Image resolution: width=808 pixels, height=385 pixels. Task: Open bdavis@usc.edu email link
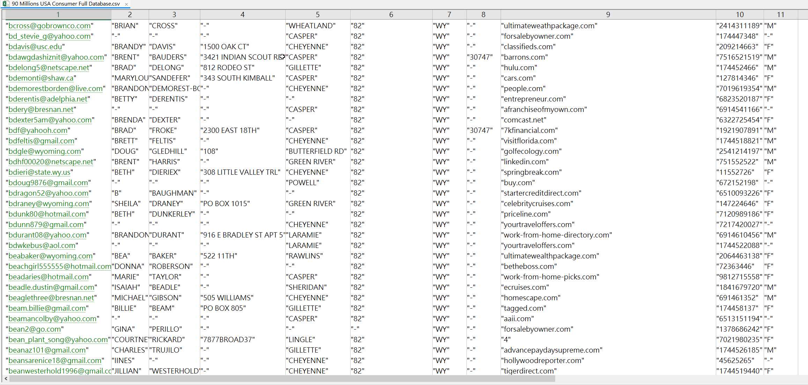35,47
